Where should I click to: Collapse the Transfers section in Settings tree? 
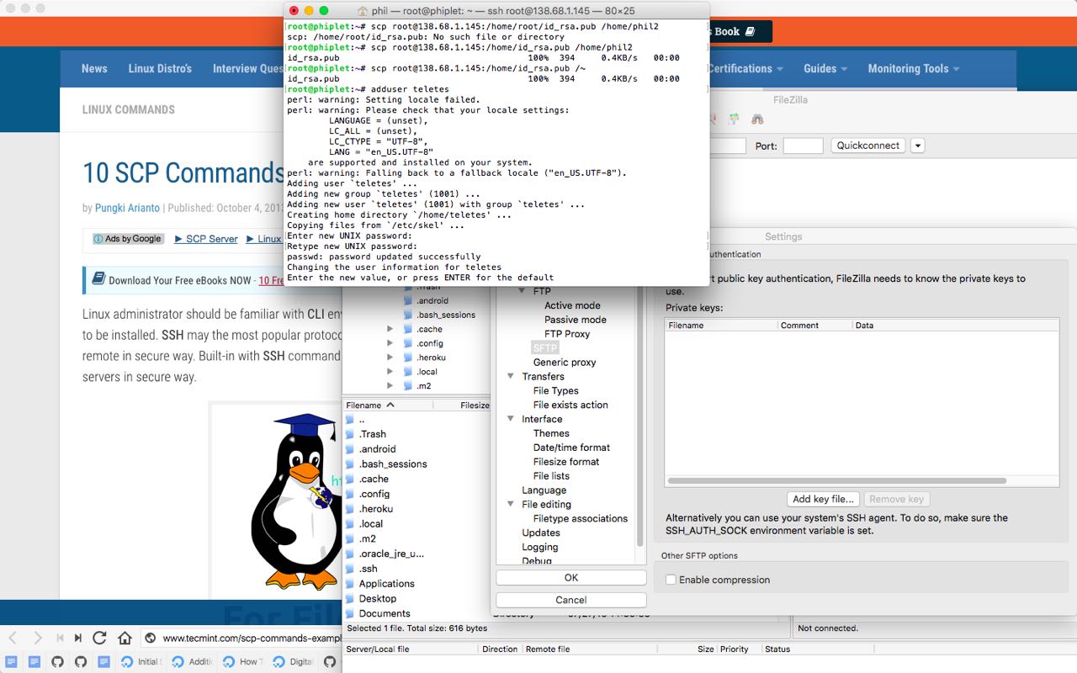click(511, 377)
